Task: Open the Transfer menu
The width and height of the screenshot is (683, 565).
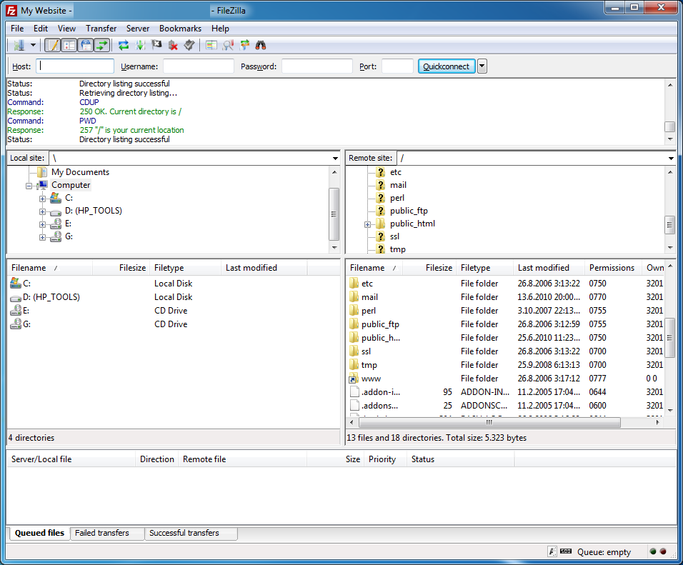Action: [101, 29]
